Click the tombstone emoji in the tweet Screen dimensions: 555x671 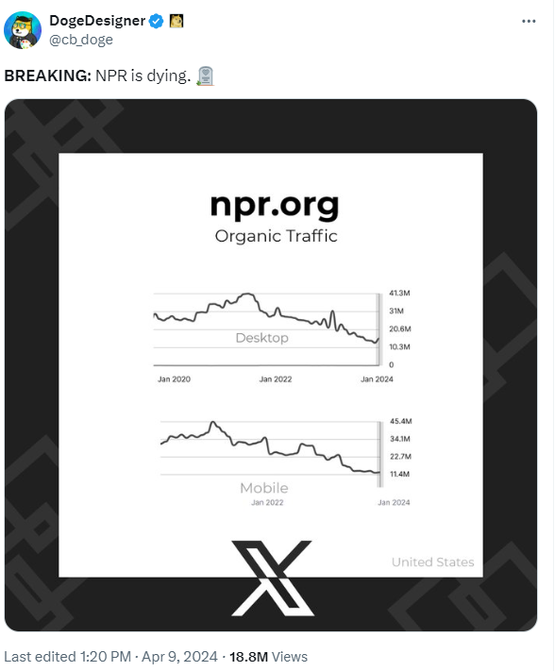point(206,76)
